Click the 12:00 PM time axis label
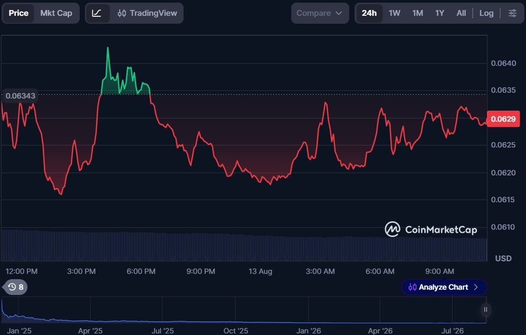The image size is (526, 335). tap(22, 271)
